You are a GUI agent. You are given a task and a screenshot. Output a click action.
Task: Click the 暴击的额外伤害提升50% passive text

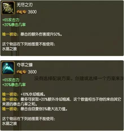41,34
